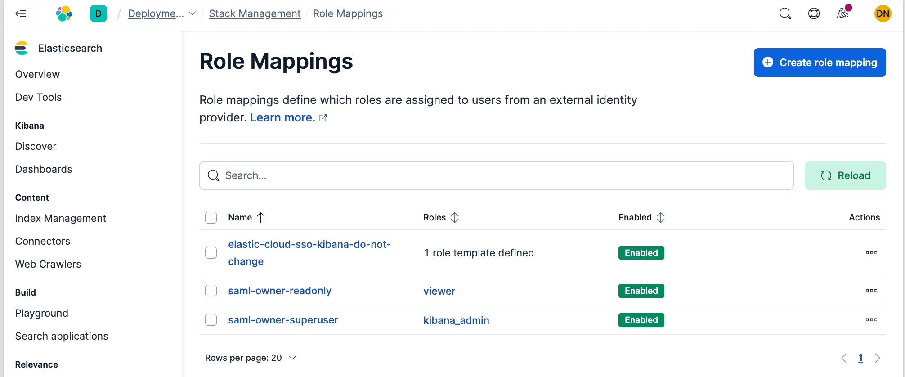Sort by Name using arrow icon

coord(261,218)
